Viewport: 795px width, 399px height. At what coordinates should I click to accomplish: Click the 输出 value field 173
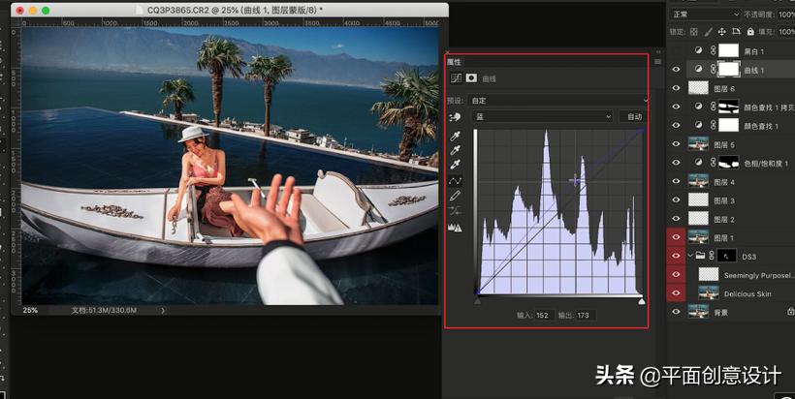(x=584, y=315)
